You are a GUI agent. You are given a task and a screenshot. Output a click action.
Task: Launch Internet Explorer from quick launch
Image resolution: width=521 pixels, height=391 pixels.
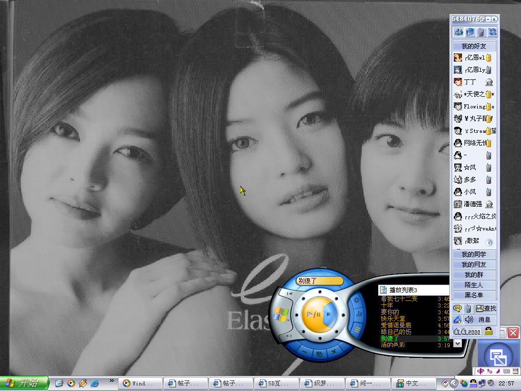[95, 383]
